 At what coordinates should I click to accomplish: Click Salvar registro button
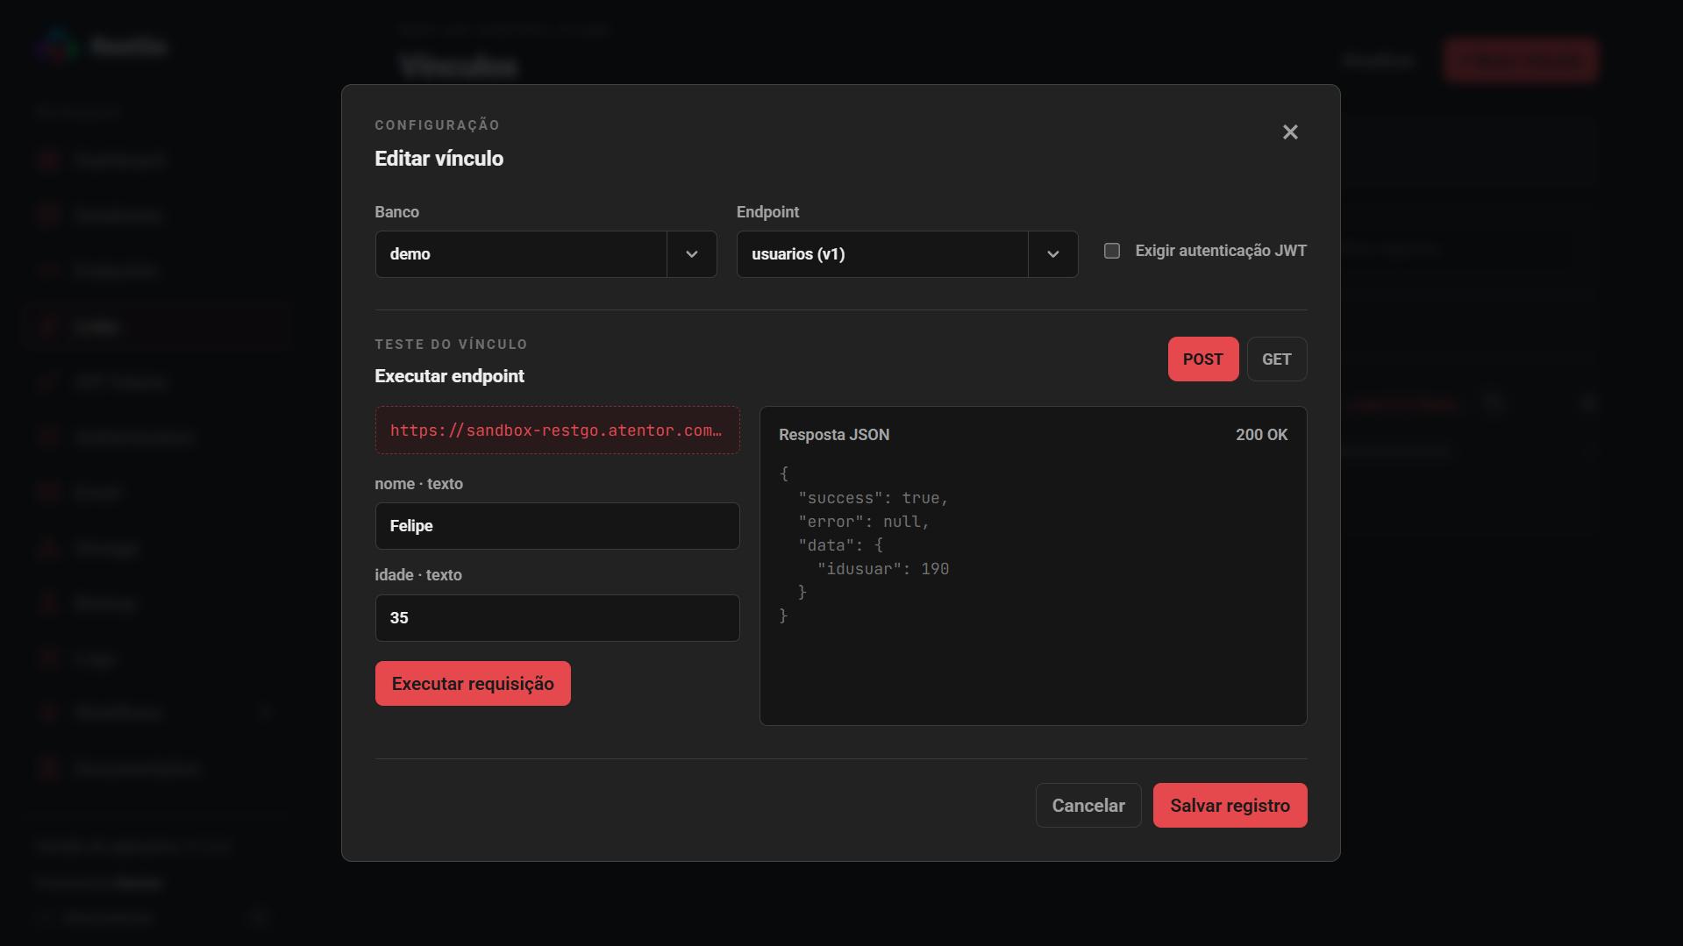coord(1229,805)
